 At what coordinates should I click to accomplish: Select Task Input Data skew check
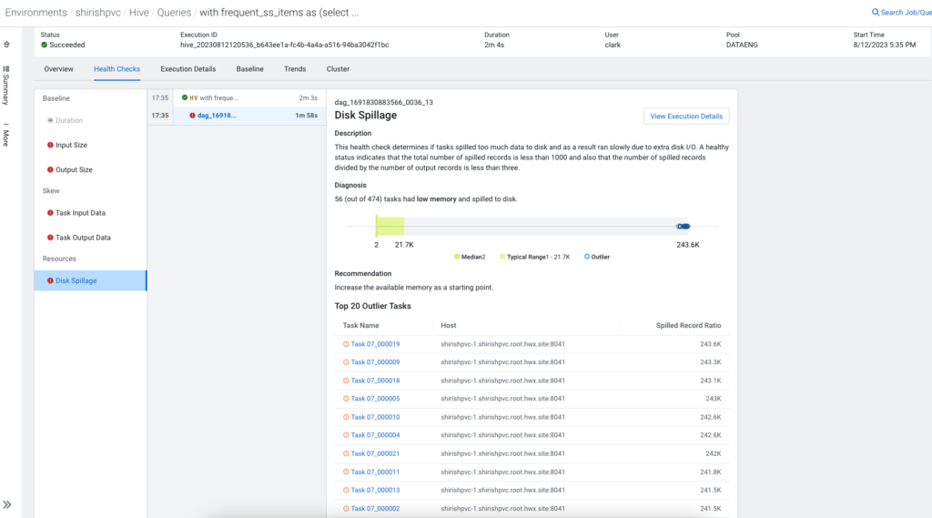[80, 213]
